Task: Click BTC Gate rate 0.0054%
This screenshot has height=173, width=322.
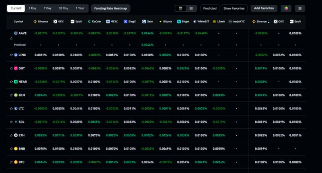Action: coord(147,162)
